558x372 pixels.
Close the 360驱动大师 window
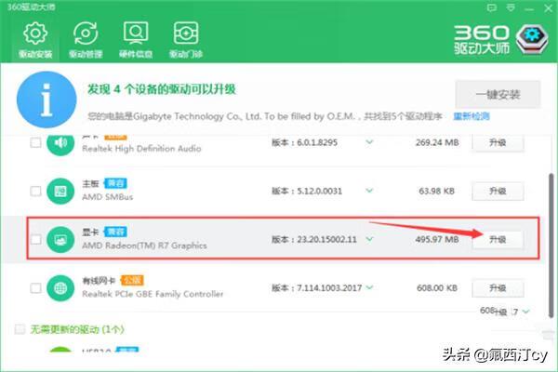pos(549,8)
